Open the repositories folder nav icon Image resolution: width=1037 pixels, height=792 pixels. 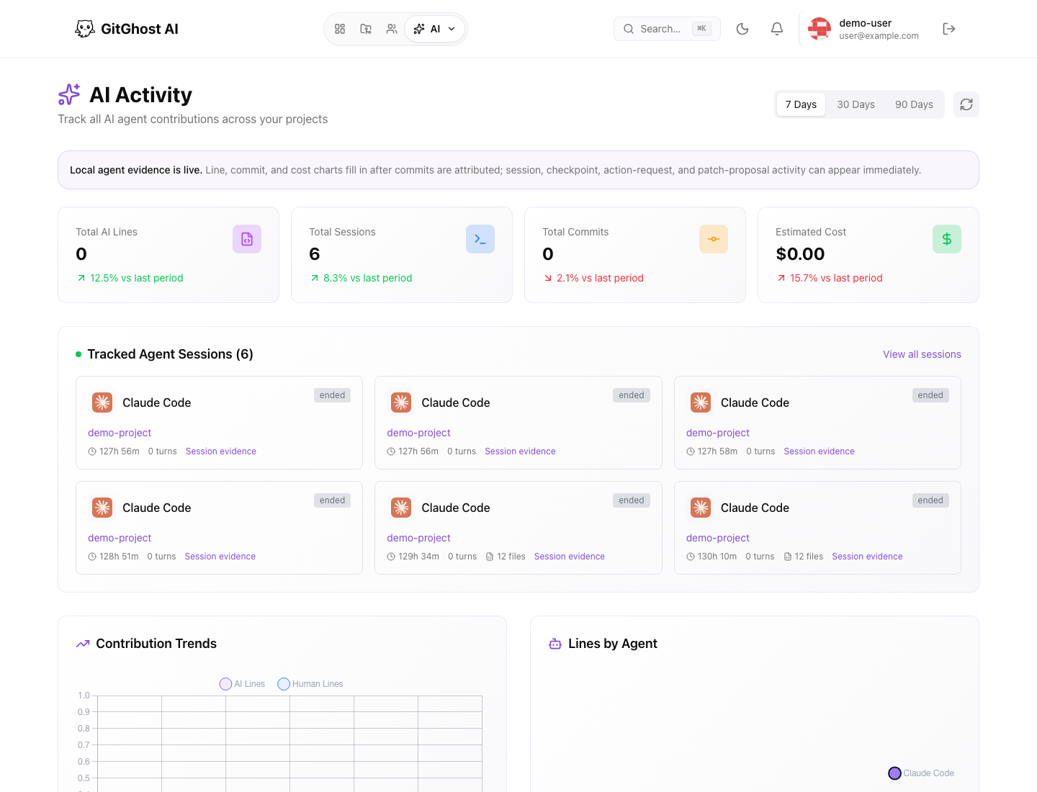tap(366, 29)
